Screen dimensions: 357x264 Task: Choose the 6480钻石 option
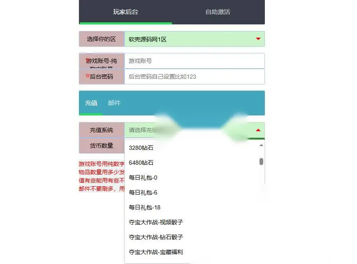click(x=195, y=163)
